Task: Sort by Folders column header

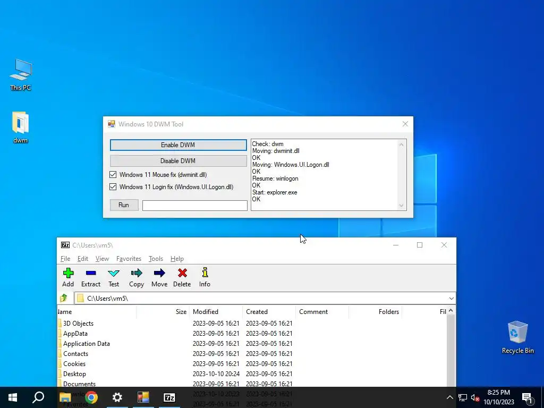Action: point(375,311)
